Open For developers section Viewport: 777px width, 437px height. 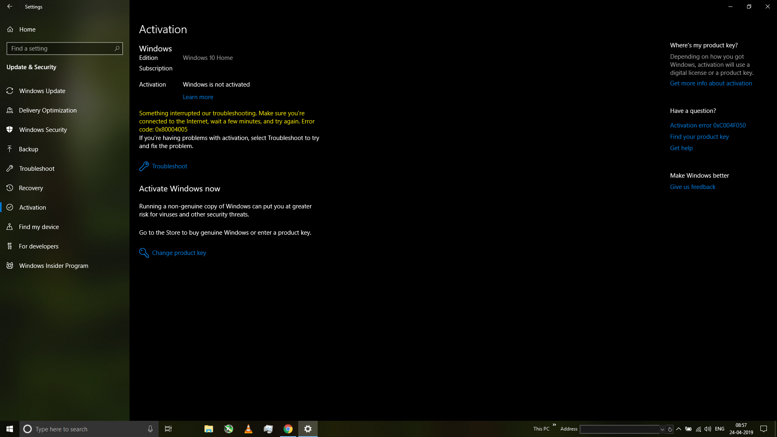[x=65, y=246]
